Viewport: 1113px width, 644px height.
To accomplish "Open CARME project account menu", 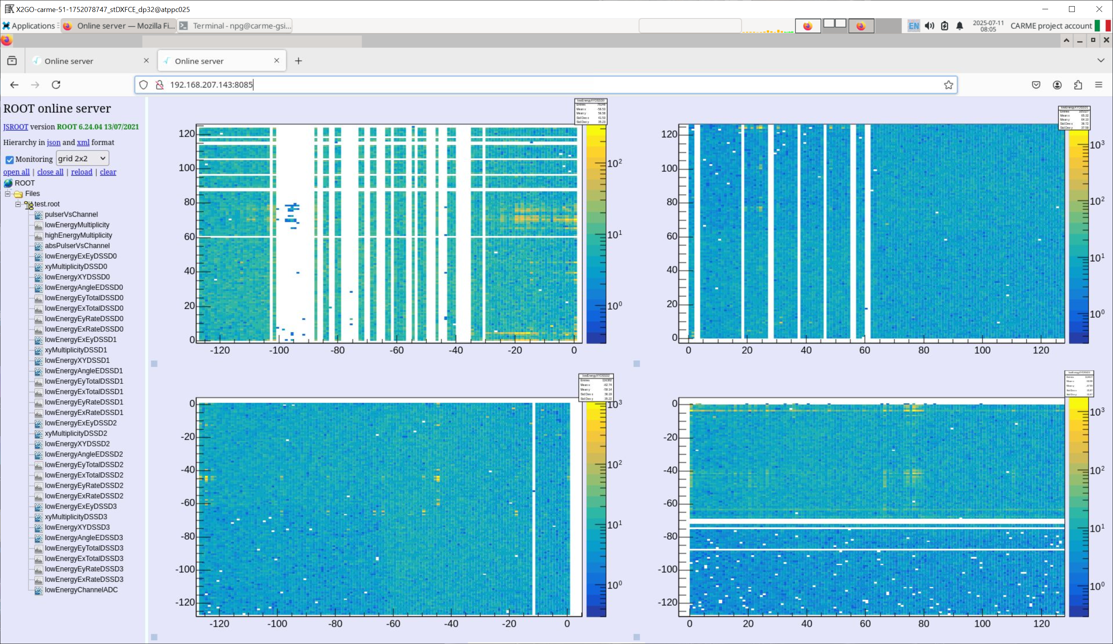I will point(1051,25).
